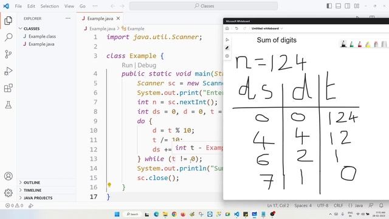Open the Search view in activity bar

tap(8, 38)
